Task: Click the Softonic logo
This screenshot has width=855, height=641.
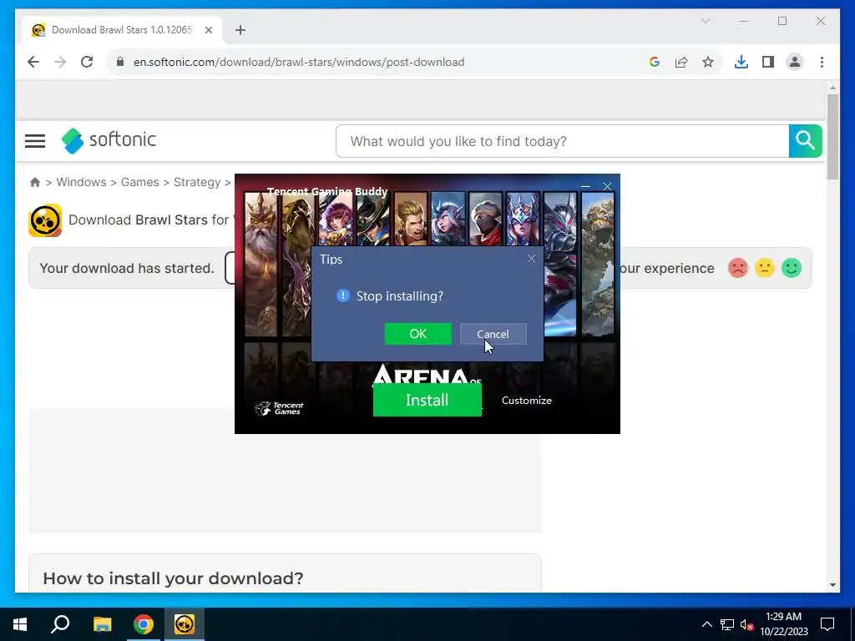Action: (x=109, y=140)
